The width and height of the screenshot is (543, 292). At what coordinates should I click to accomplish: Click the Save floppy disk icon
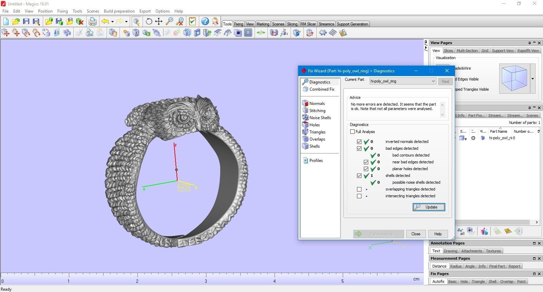[x=26, y=22]
